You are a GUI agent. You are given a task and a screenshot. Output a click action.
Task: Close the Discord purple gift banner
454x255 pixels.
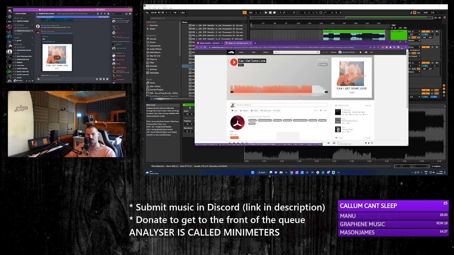click(130, 10)
